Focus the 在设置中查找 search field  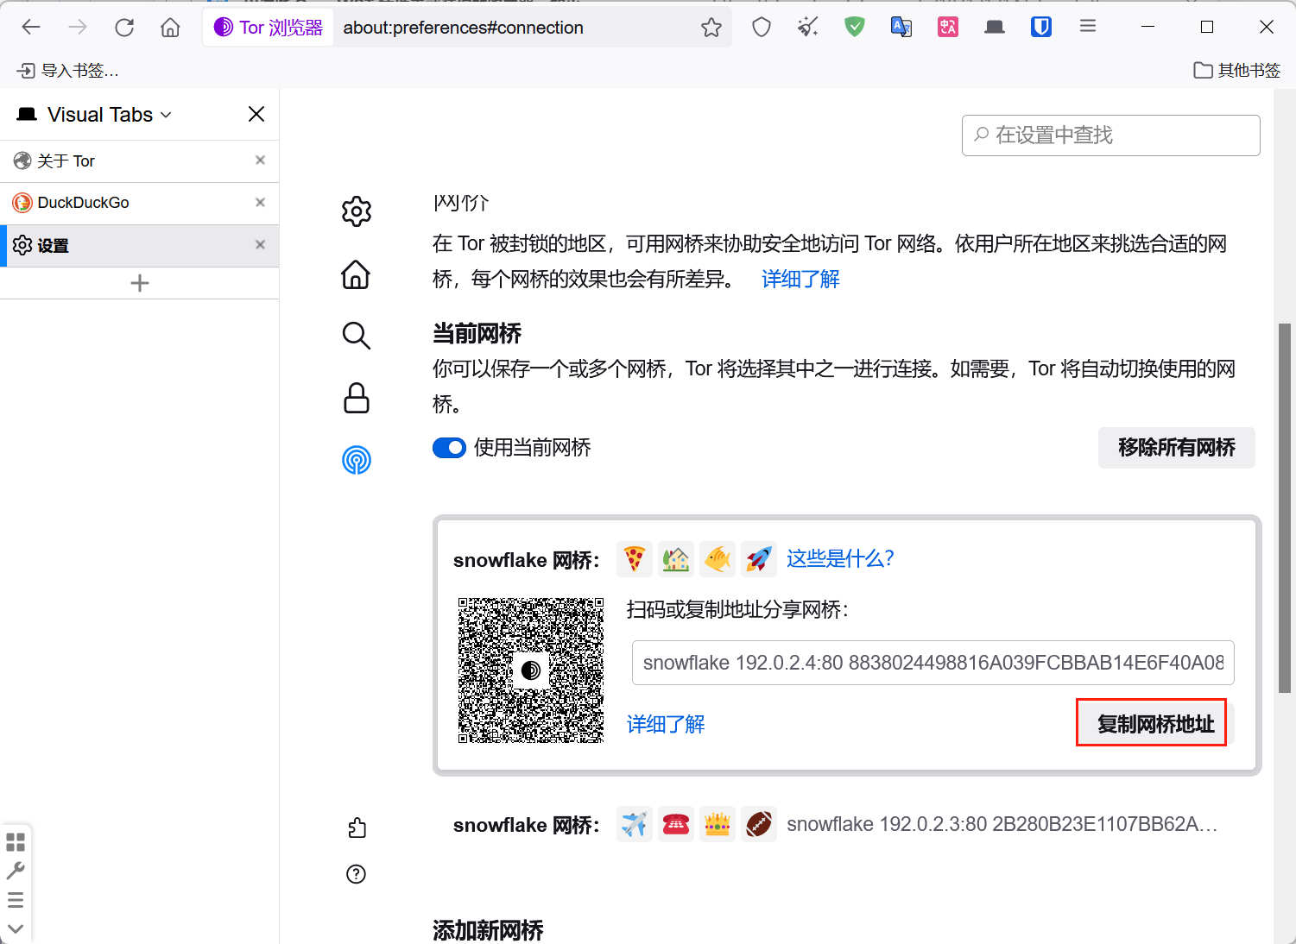click(x=1110, y=135)
